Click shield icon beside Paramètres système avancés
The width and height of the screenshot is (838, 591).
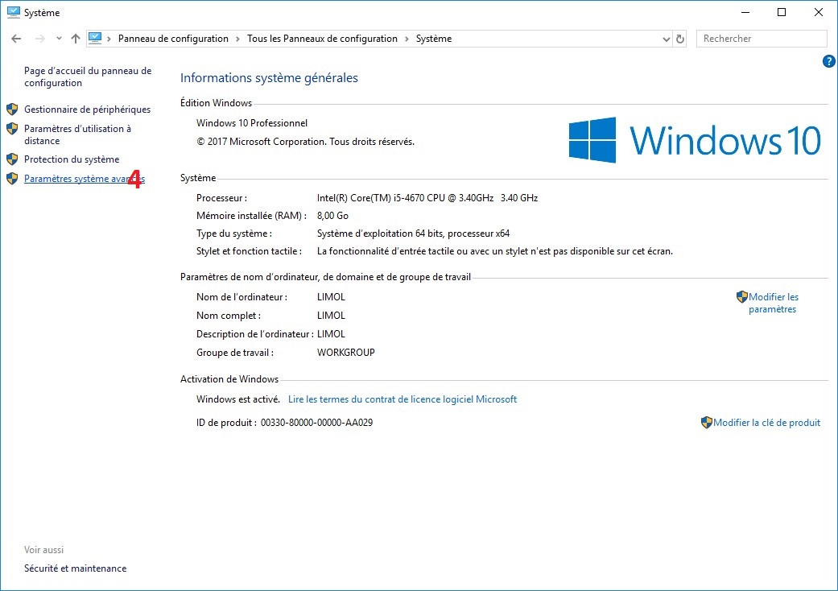[12, 179]
